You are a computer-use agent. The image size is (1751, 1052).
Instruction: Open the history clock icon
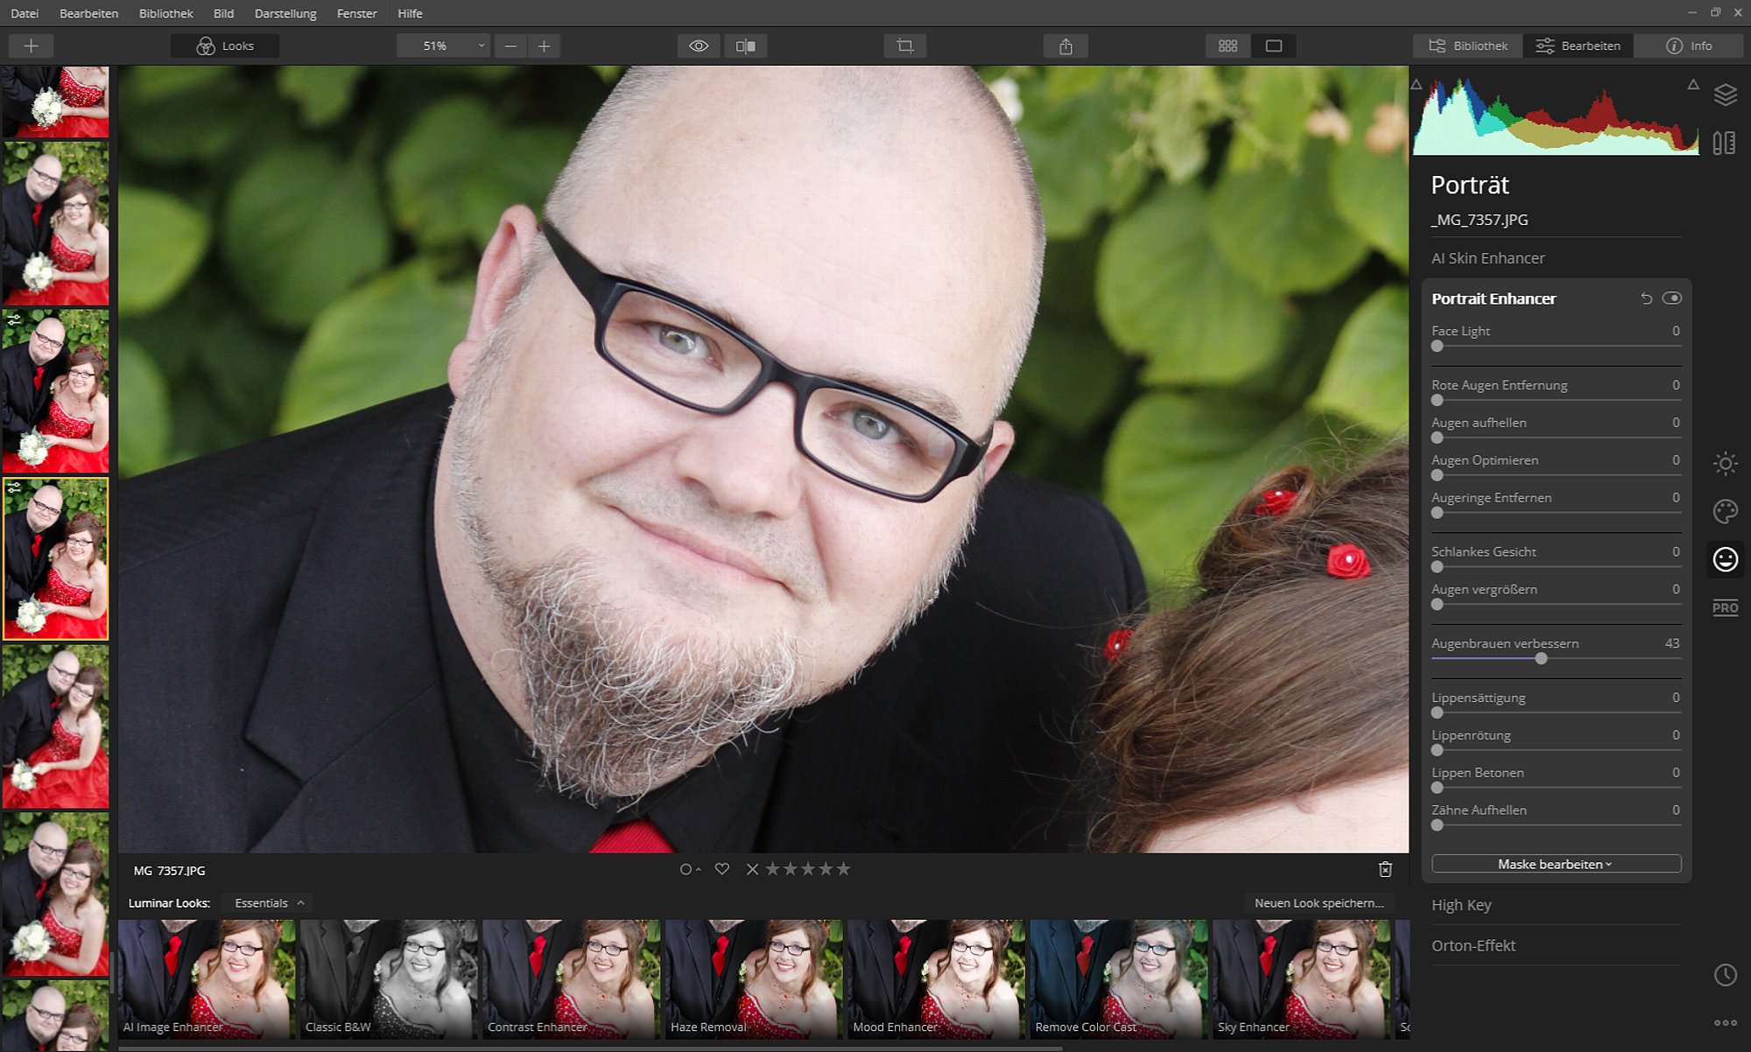[1725, 975]
